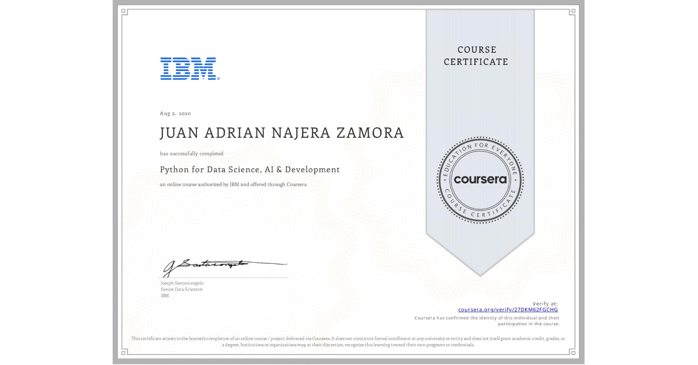Click the coursera wordmark inside the seal
Screen dimensions: 698x365
click(x=480, y=180)
